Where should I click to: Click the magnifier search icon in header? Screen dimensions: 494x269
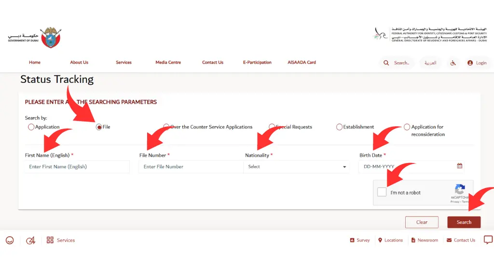point(386,63)
